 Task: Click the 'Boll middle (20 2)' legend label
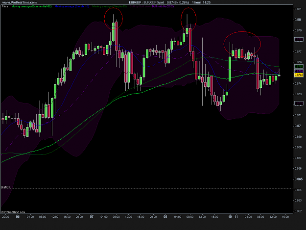coord(163,6)
